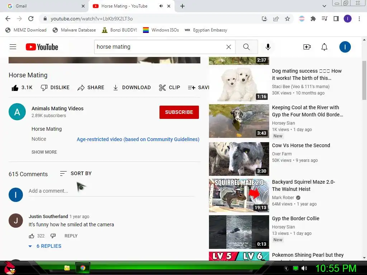Download the video
This screenshot has width=367, height=275.
tap(132, 88)
